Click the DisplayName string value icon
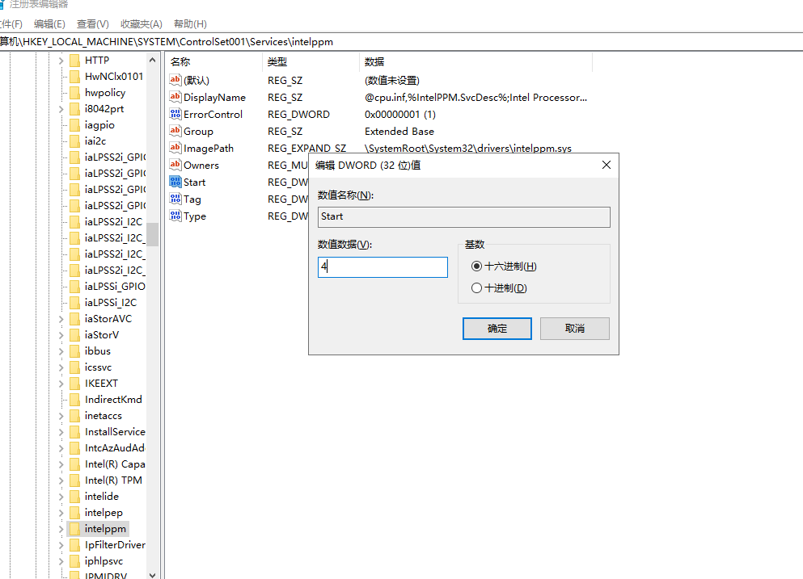803x579 pixels. [175, 97]
